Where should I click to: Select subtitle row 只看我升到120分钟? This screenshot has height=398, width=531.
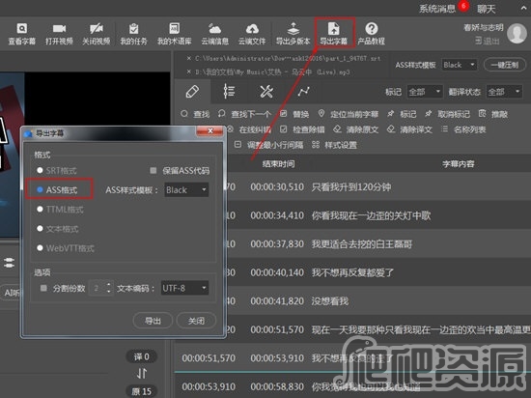(x=351, y=186)
